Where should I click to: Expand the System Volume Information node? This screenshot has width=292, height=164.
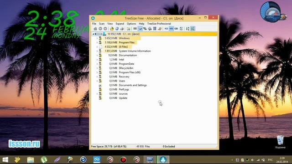[x=97, y=51]
